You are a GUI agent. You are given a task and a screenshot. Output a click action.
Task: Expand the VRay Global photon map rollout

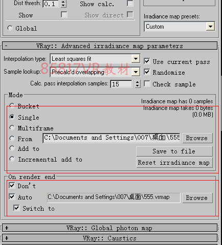109,228
